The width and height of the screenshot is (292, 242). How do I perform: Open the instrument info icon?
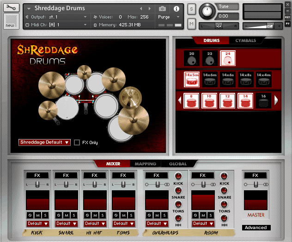click(x=176, y=9)
